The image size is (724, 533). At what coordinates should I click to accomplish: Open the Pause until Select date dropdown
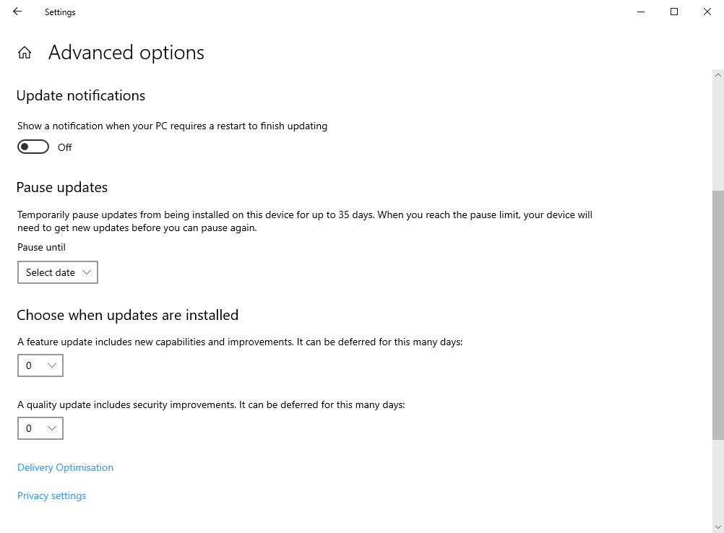[x=57, y=272]
